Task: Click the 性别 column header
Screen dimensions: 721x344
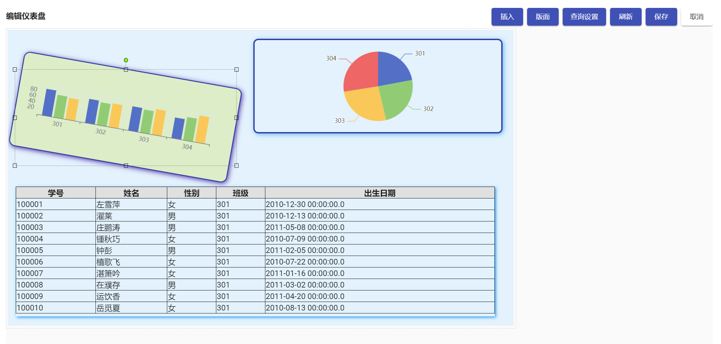Action: point(192,193)
